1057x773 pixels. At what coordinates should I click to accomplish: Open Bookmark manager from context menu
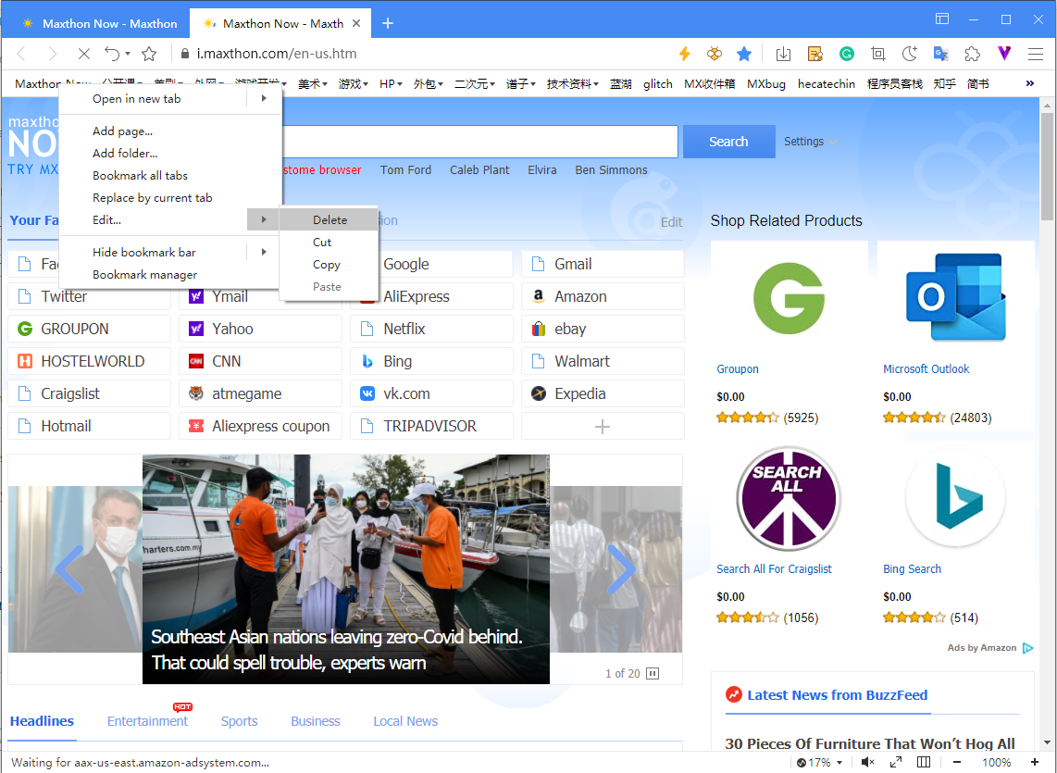[x=169, y=275]
